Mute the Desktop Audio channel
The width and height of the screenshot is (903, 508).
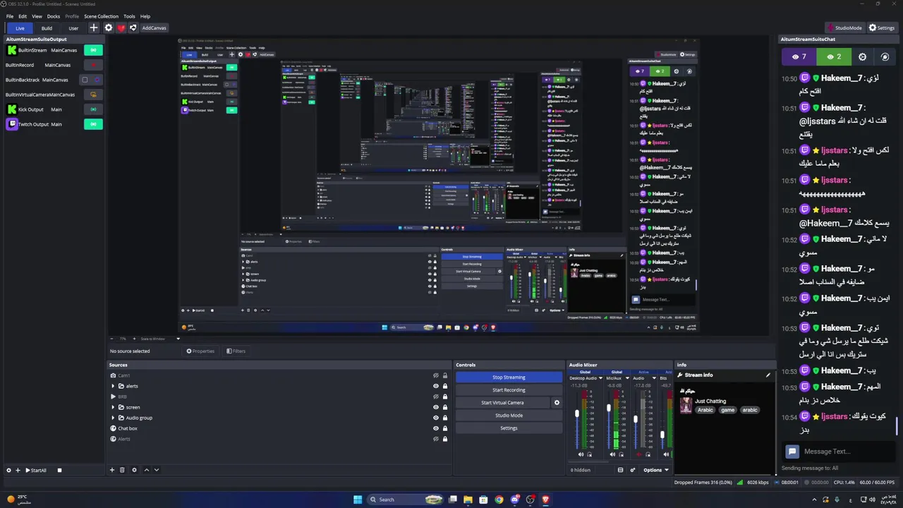coord(581,454)
